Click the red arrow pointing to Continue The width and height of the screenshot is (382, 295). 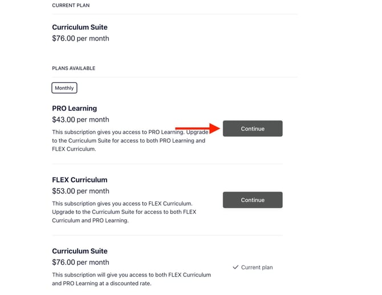pyautogui.click(x=197, y=128)
